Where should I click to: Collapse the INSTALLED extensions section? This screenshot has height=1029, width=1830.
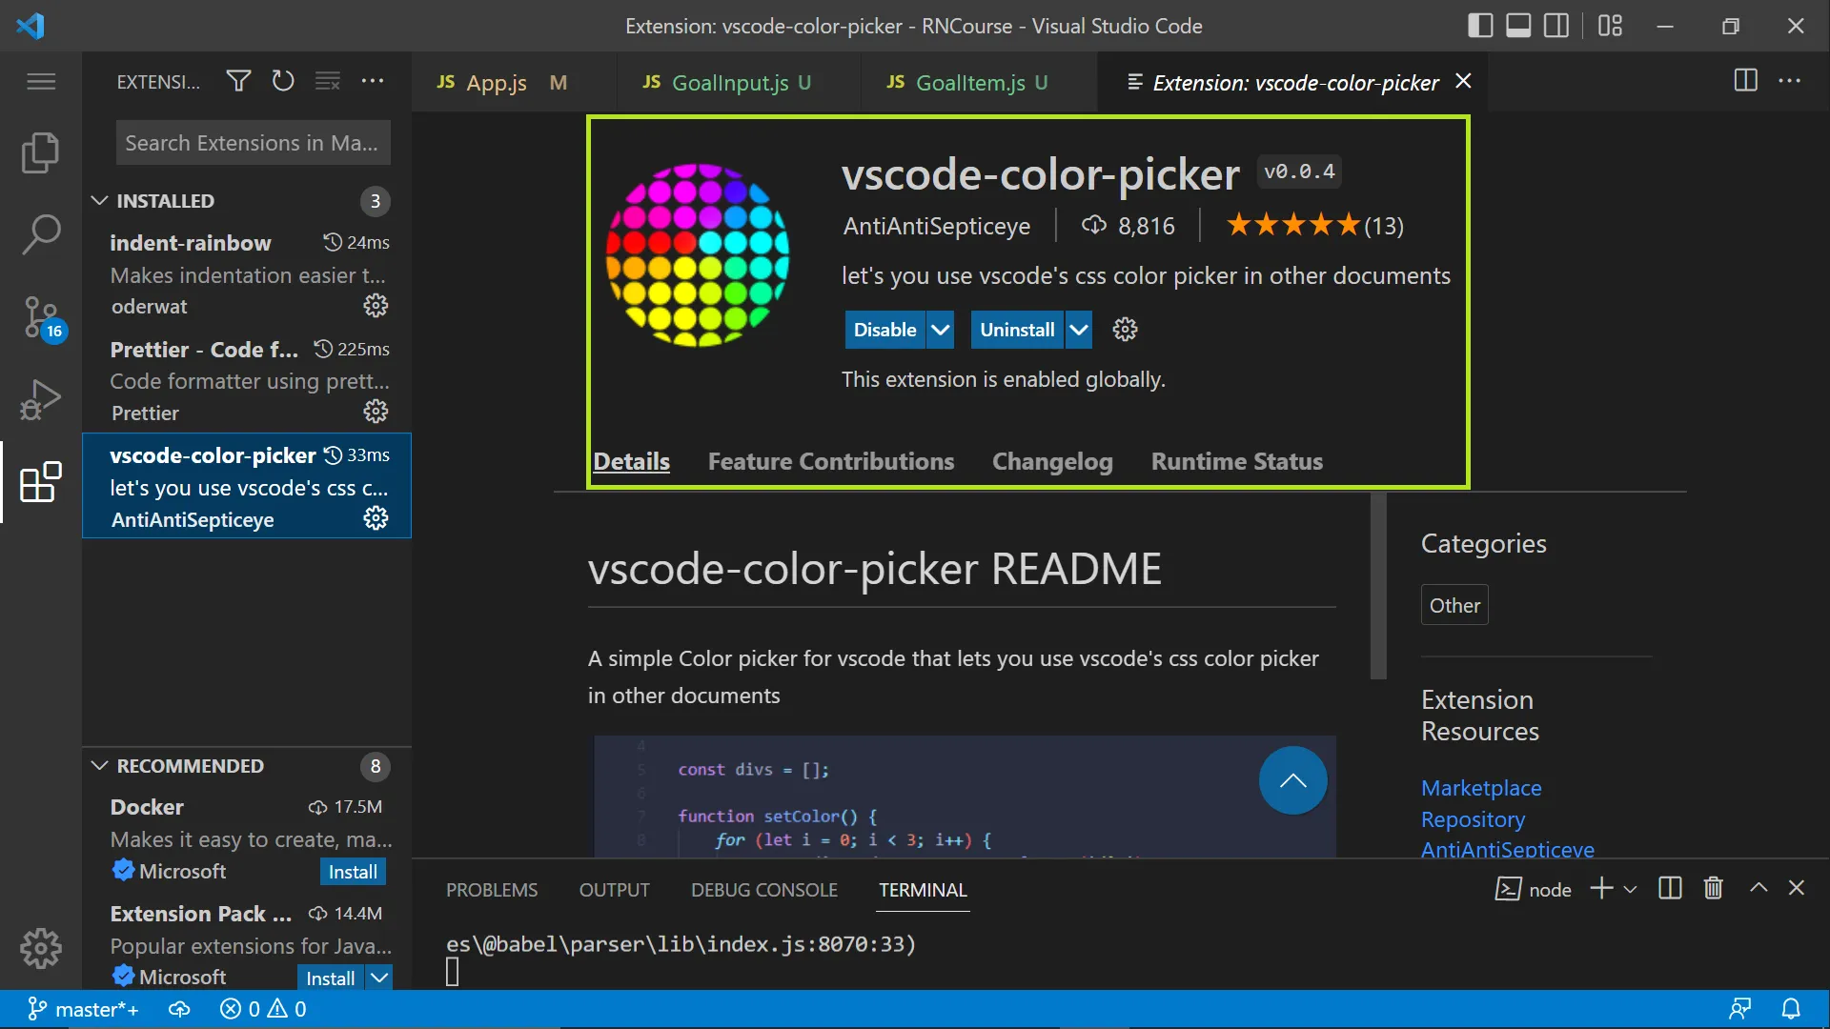pos(99,201)
